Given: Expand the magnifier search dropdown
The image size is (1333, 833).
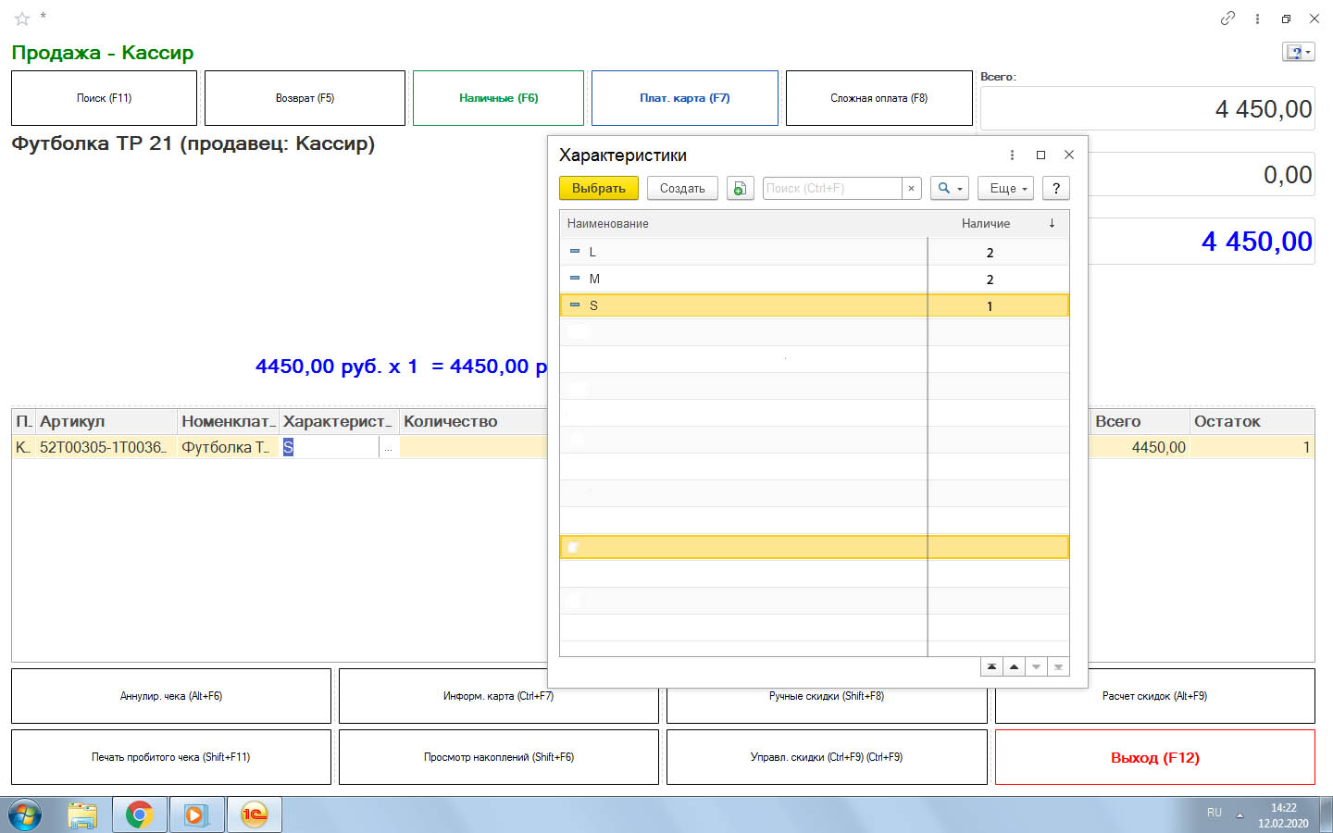Looking at the screenshot, I should pos(950,189).
